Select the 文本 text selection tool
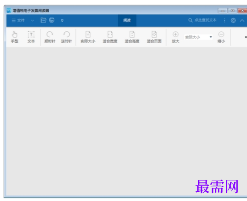The height and width of the screenshot is (201, 247). (31, 37)
